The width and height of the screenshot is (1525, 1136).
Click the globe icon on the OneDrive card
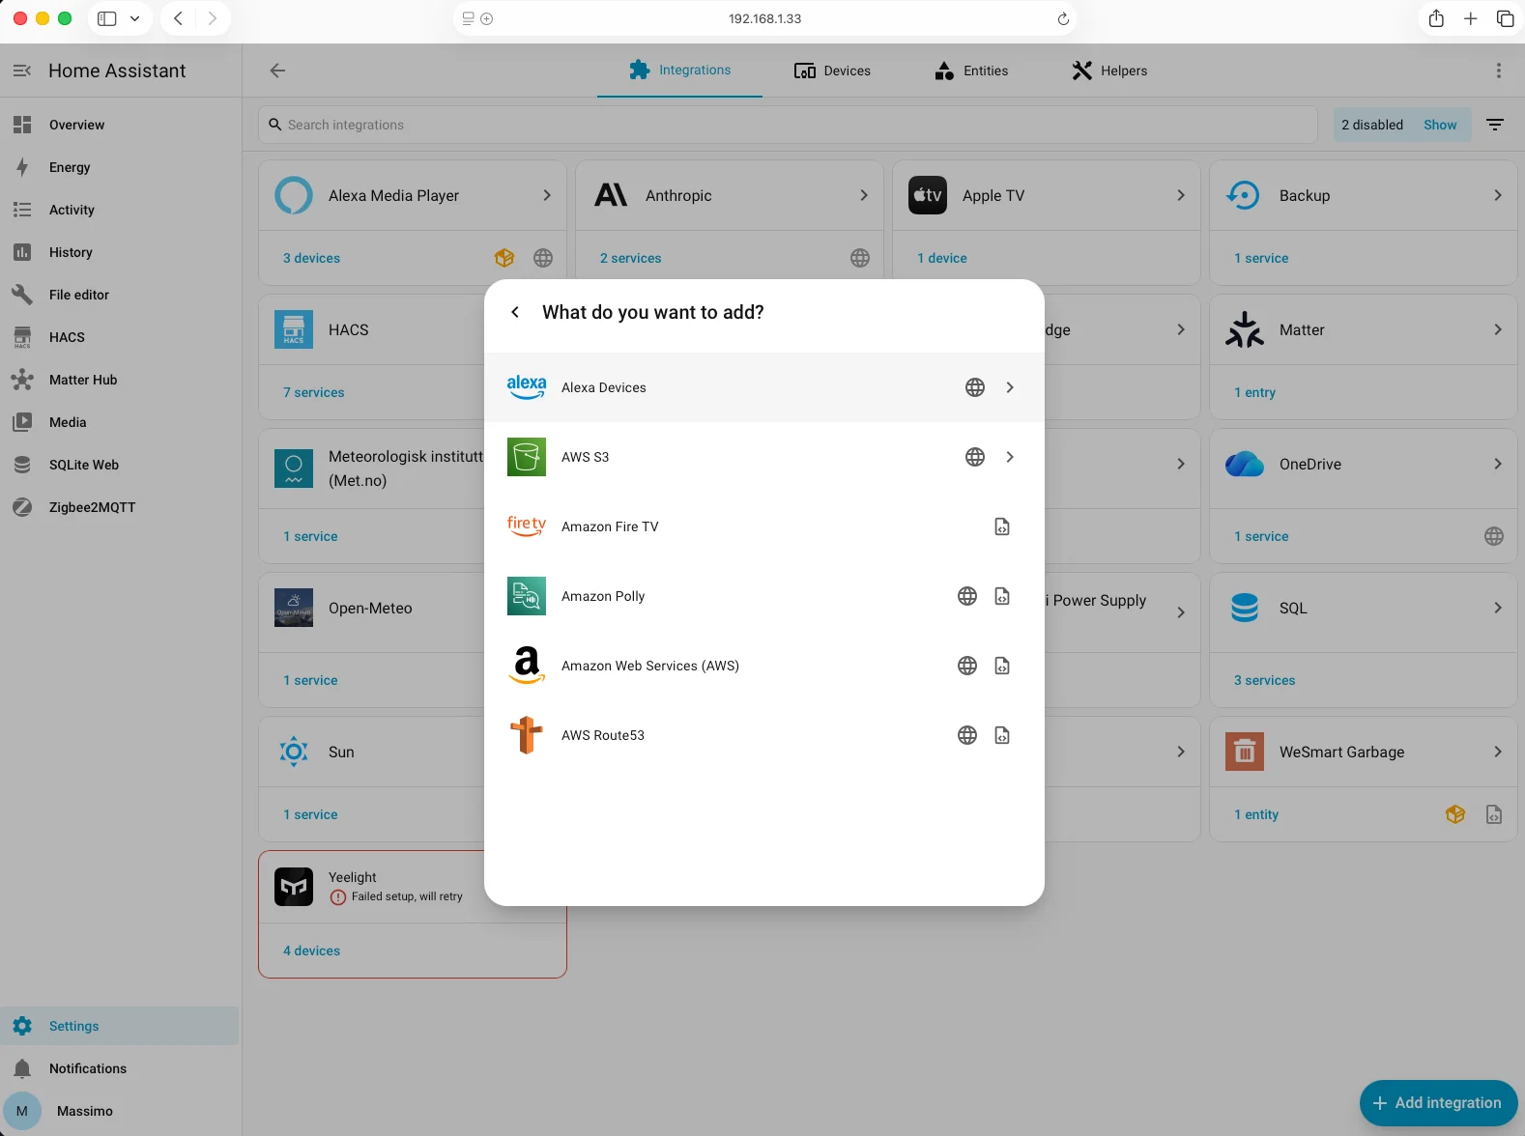coord(1494,536)
